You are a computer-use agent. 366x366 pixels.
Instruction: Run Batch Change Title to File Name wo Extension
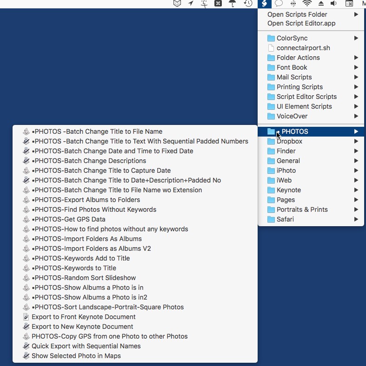pos(135,190)
